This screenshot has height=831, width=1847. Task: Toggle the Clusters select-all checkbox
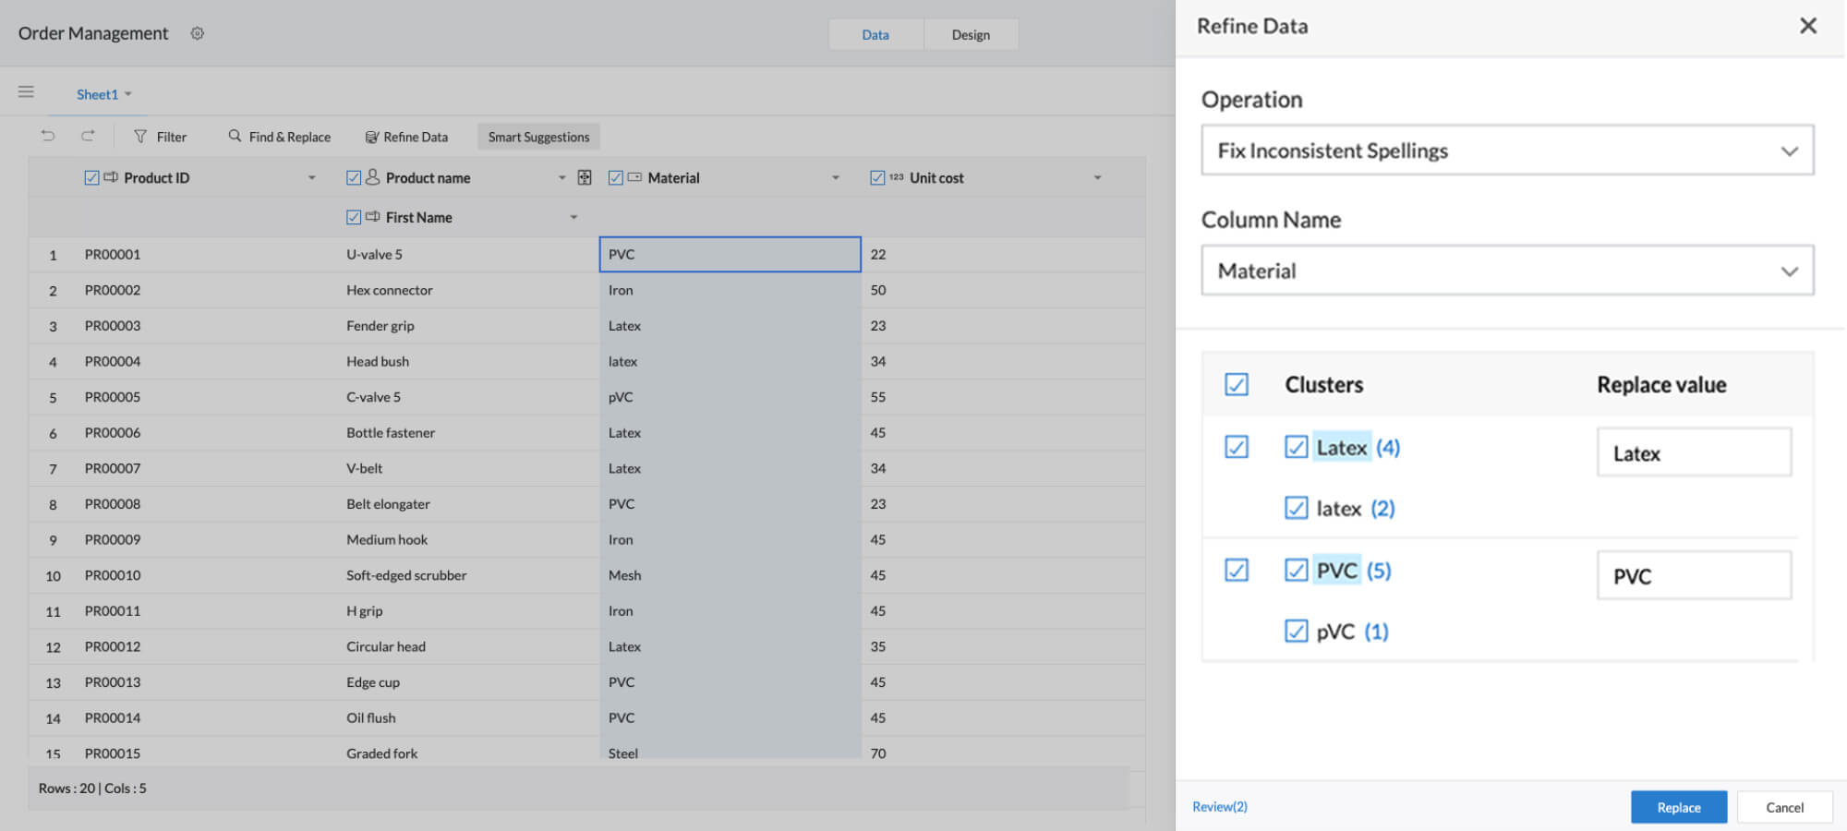[1236, 384]
